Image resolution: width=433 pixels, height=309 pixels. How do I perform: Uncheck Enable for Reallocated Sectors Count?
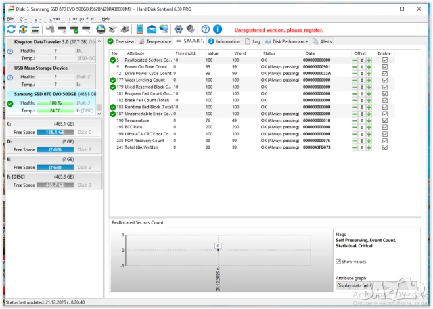385,60
